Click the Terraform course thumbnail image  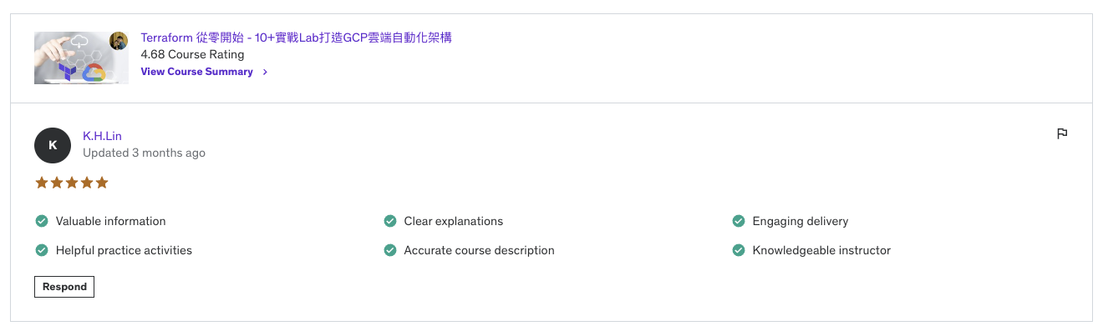pos(81,58)
